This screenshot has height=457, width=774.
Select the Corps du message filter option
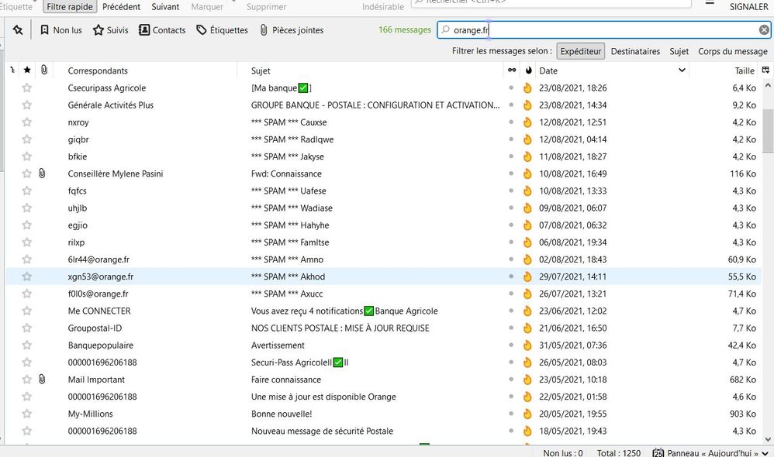(732, 51)
